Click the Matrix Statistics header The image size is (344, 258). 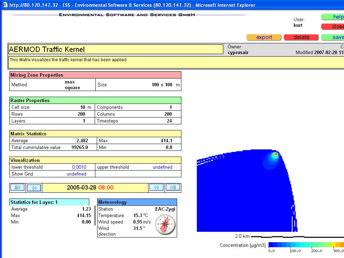point(95,134)
